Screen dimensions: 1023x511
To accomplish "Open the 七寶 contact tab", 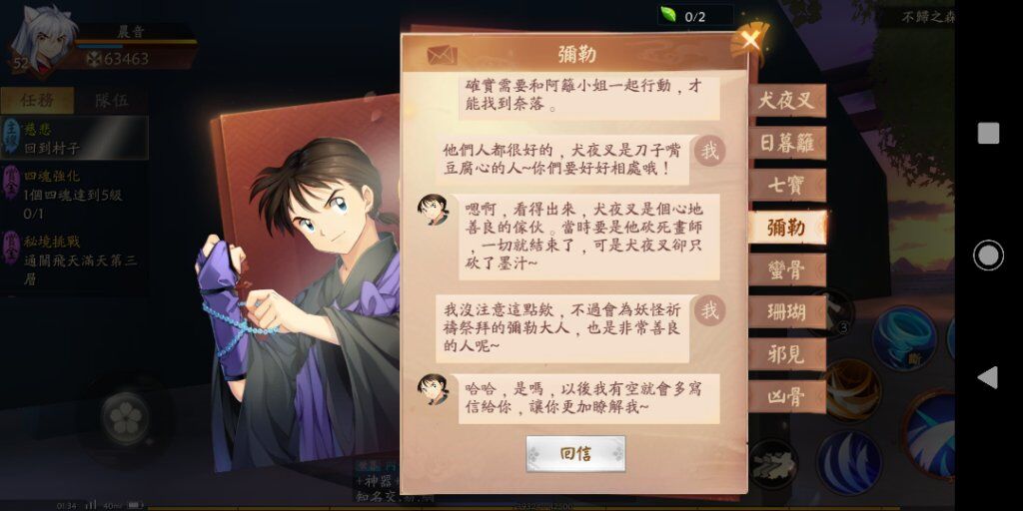I will [787, 186].
